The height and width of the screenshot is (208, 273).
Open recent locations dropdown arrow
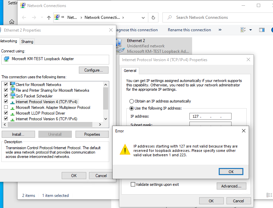(x=42, y=17)
